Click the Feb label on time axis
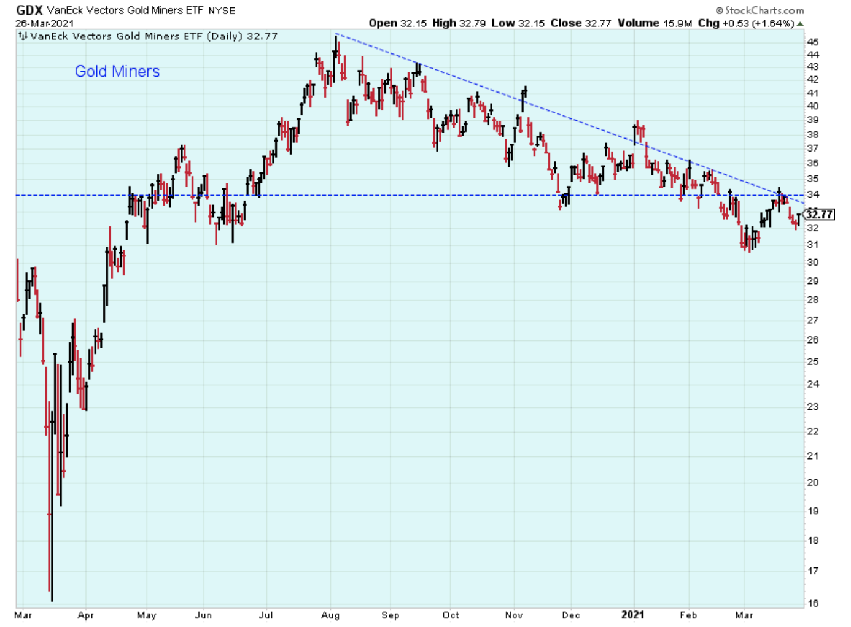 pyautogui.click(x=688, y=615)
